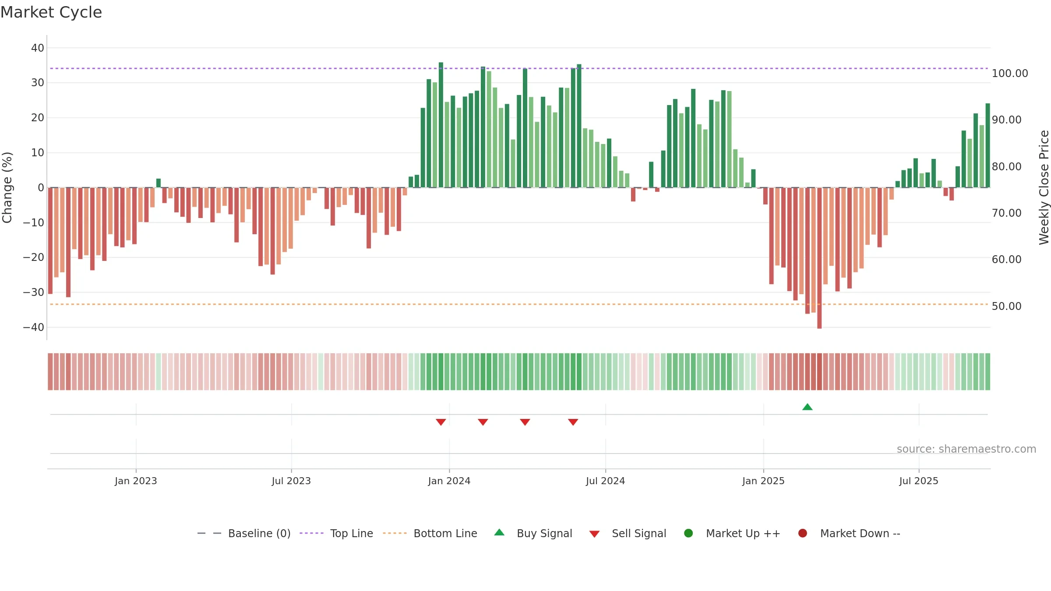Click the Jan 2023 x-axis label
The height and width of the screenshot is (591, 1051).
[136, 481]
